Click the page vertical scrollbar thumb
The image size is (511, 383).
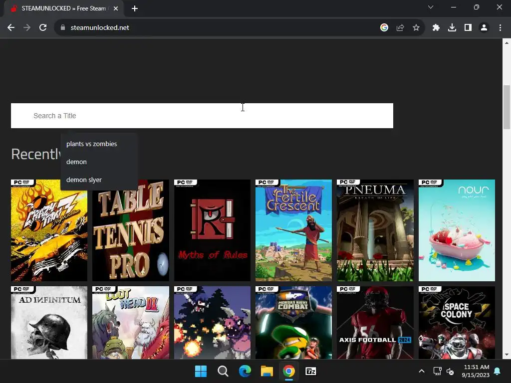(x=507, y=107)
